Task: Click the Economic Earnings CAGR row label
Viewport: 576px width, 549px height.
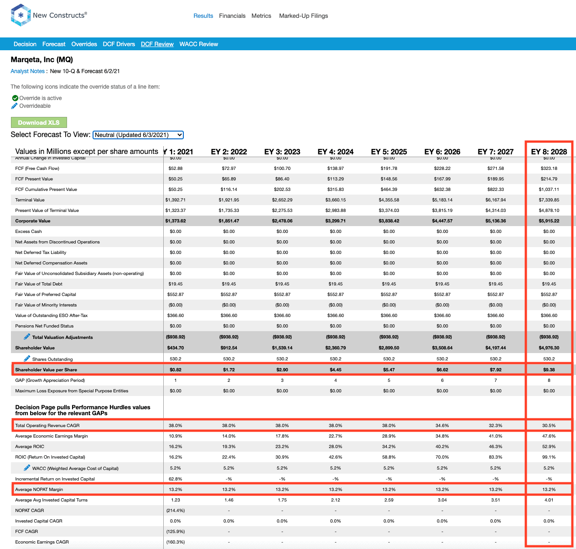Action: pyautogui.click(x=42, y=542)
